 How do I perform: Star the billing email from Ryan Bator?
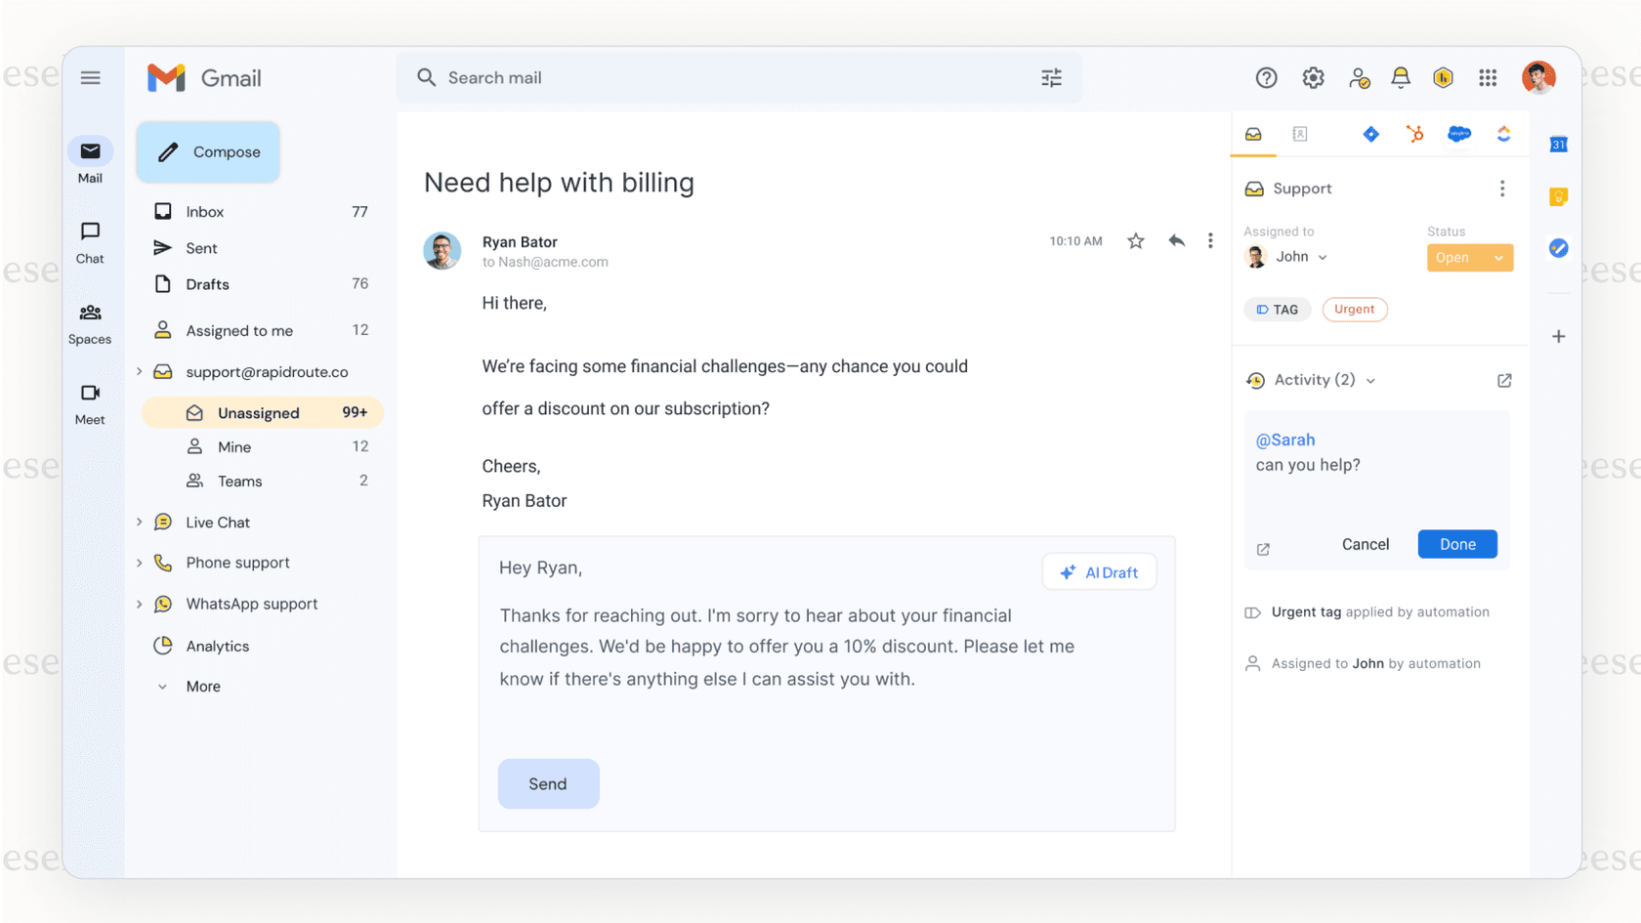1135,240
